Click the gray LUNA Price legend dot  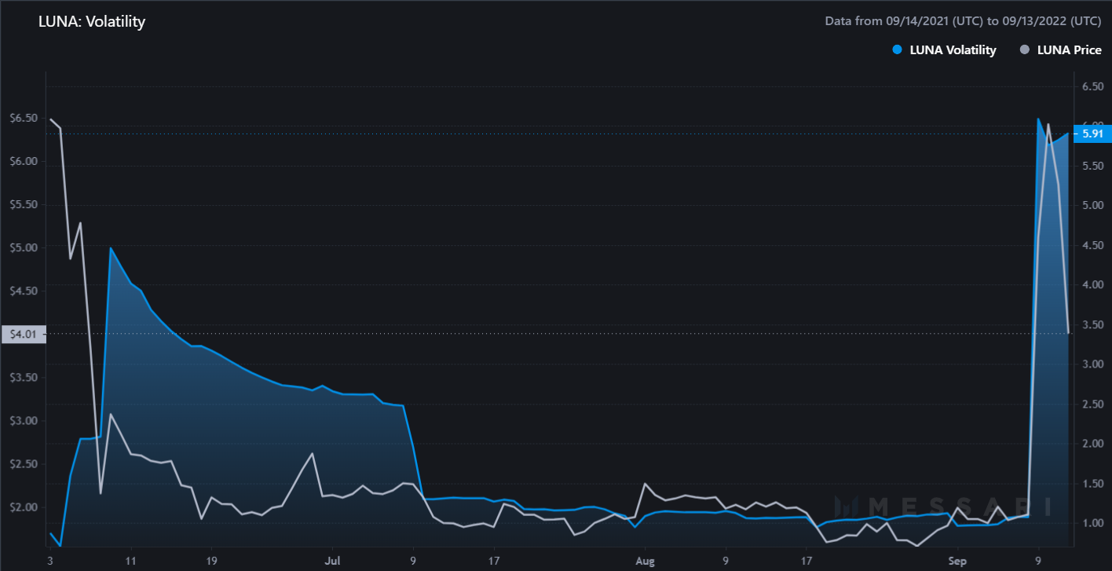pyautogui.click(x=1024, y=50)
